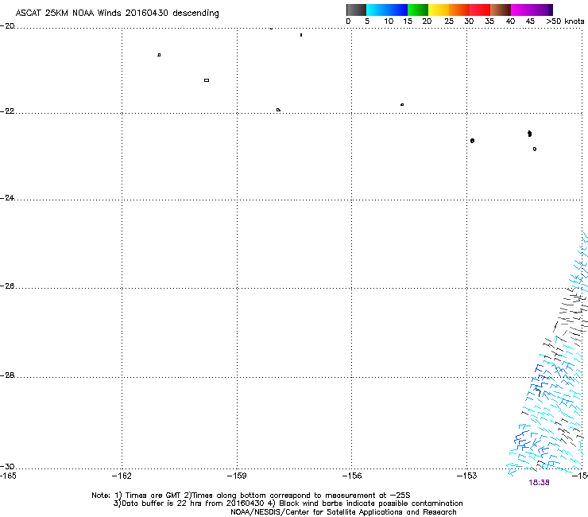Click the gray 0-5 knots color band
Viewport: 588px width, 517px height.
(x=356, y=10)
